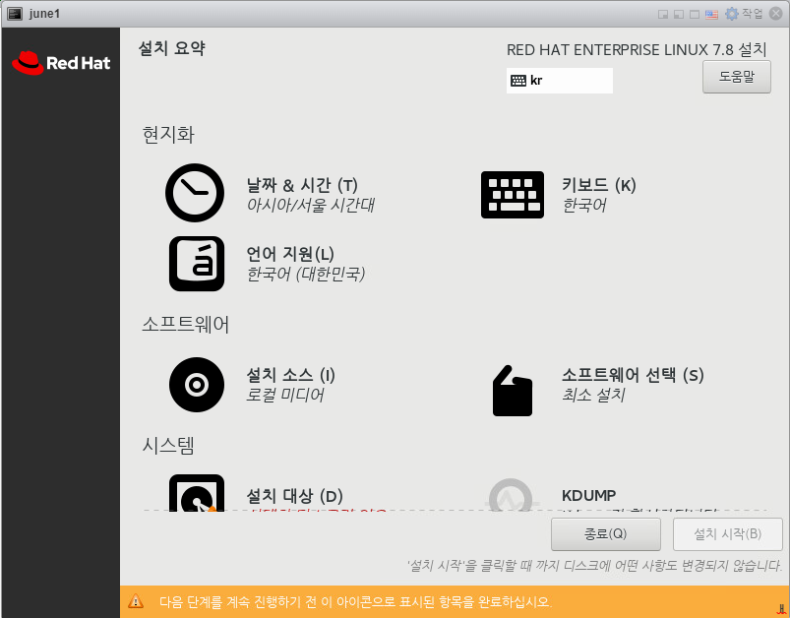Click the third fullscreen window icon in the title bar
Viewport: 790px width, 618px height.
coord(695,14)
